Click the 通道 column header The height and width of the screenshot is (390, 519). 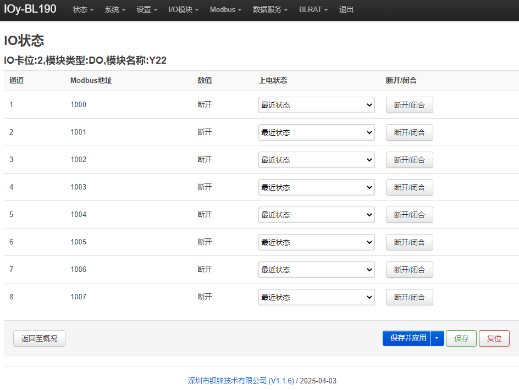tap(16, 80)
